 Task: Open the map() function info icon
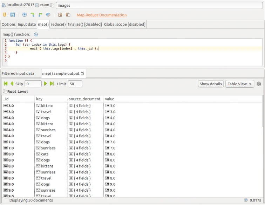36,34
